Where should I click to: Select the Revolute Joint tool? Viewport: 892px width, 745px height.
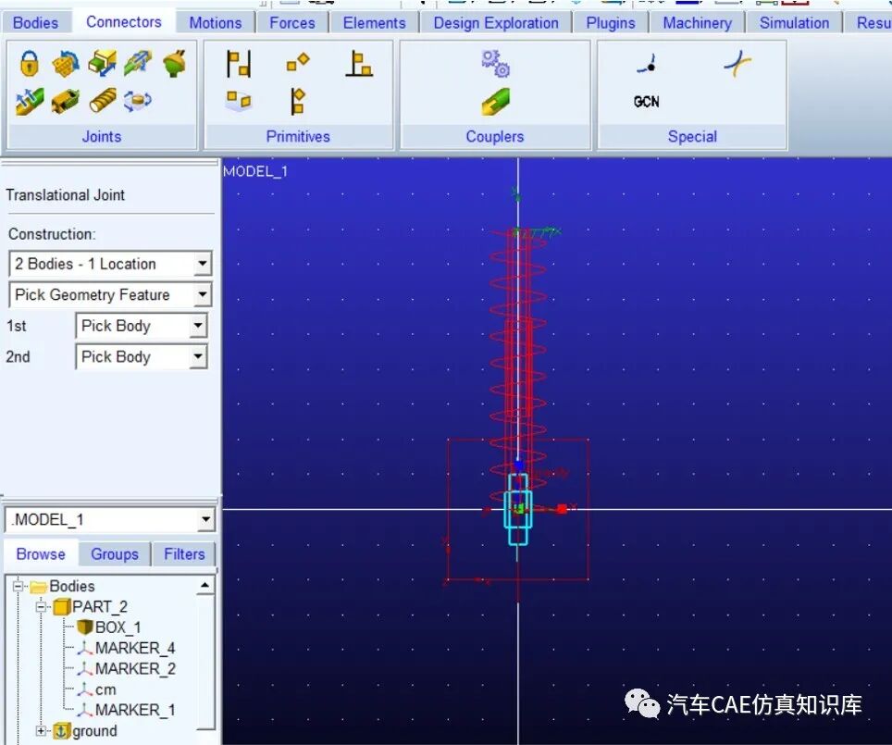click(x=66, y=63)
